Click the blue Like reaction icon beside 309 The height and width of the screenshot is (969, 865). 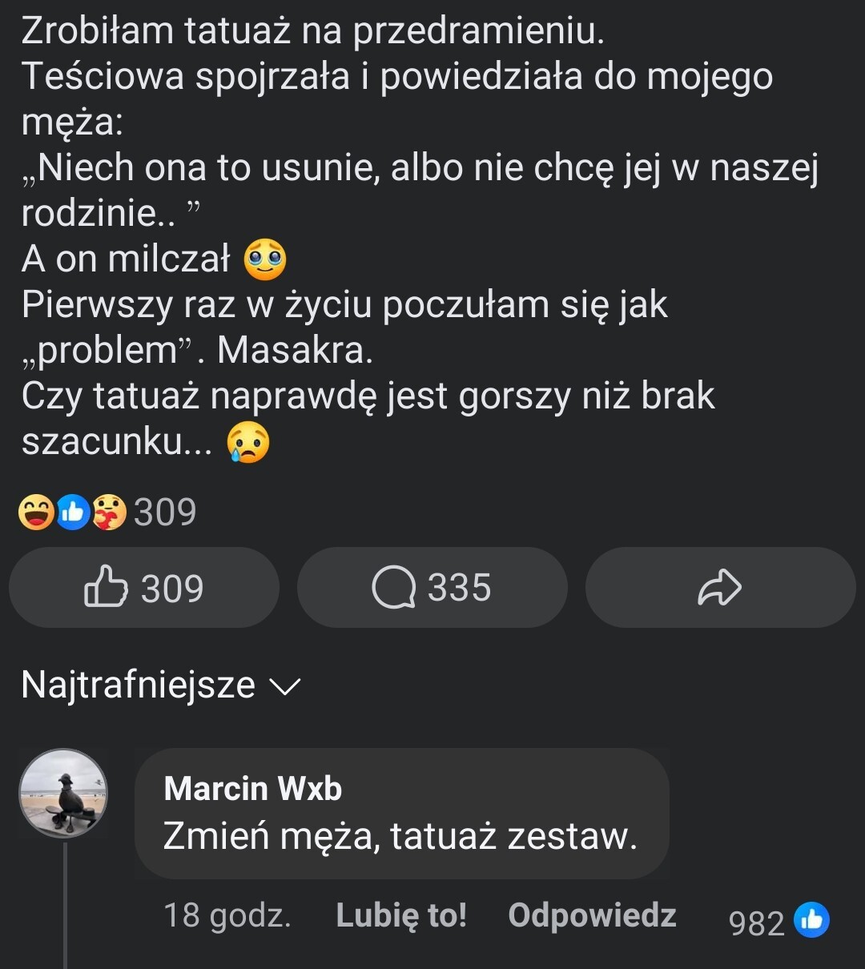coord(73,513)
